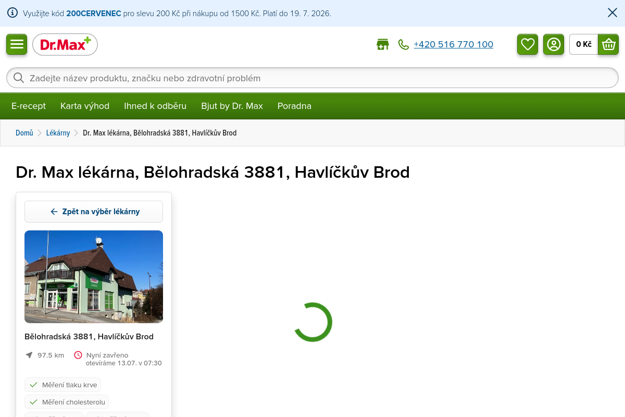Click the info icon in promo banner

pos(12,13)
